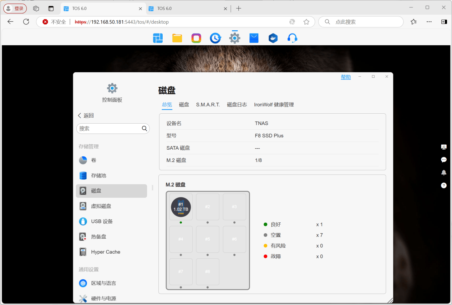
Task: Open Hyper Cache in the sidebar
Action: point(105,252)
